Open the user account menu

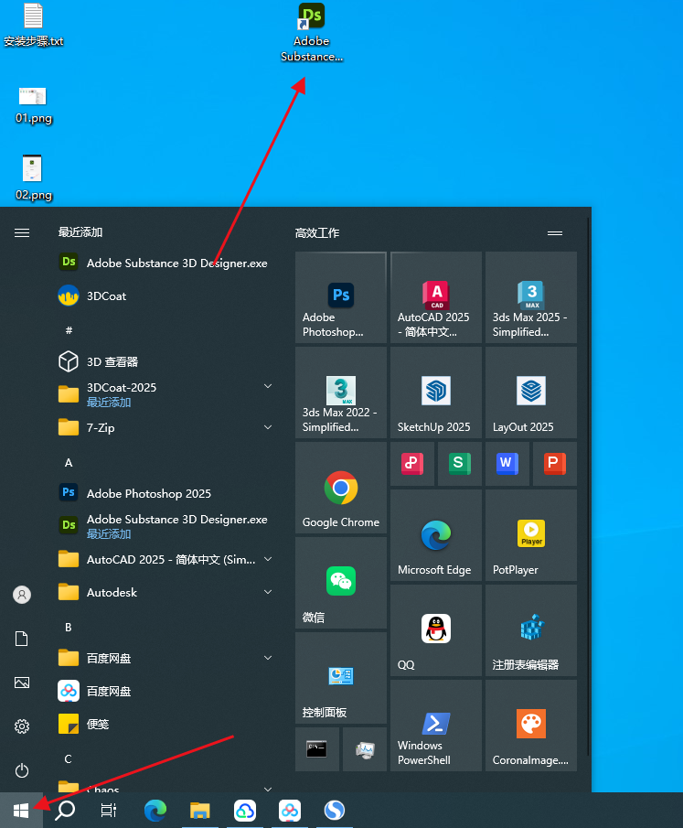pyautogui.click(x=22, y=595)
